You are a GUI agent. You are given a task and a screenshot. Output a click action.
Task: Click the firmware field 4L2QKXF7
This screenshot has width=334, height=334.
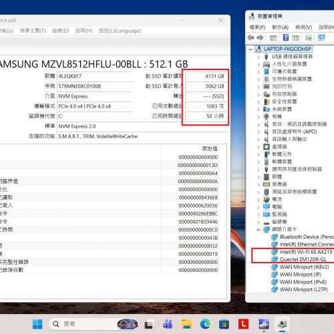click(95, 76)
